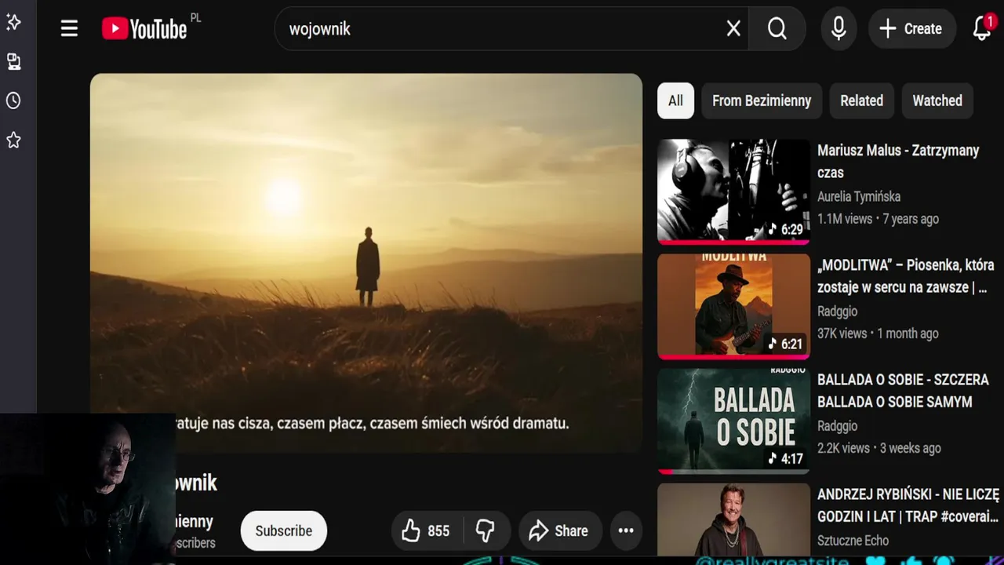Open Radggio channel under MODLITWA video
This screenshot has height=565, width=1004.
point(837,311)
